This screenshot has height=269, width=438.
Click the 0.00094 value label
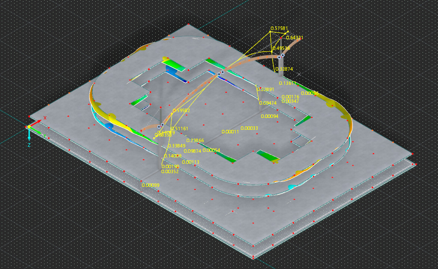[270, 116]
